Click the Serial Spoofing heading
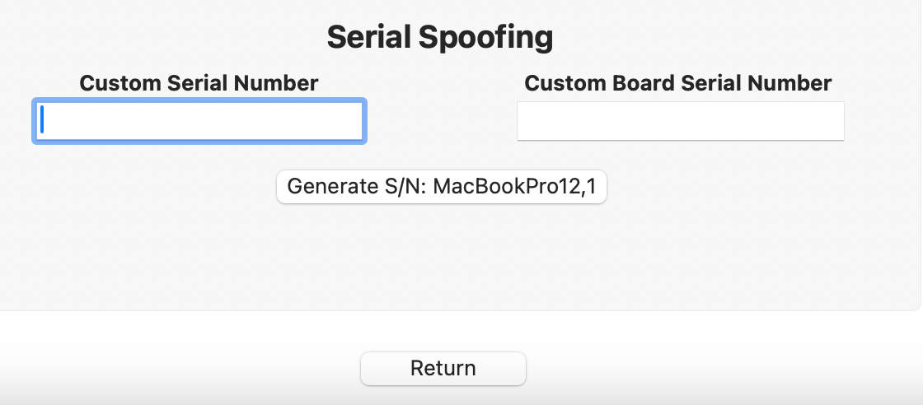The image size is (923, 405). coord(439,37)
